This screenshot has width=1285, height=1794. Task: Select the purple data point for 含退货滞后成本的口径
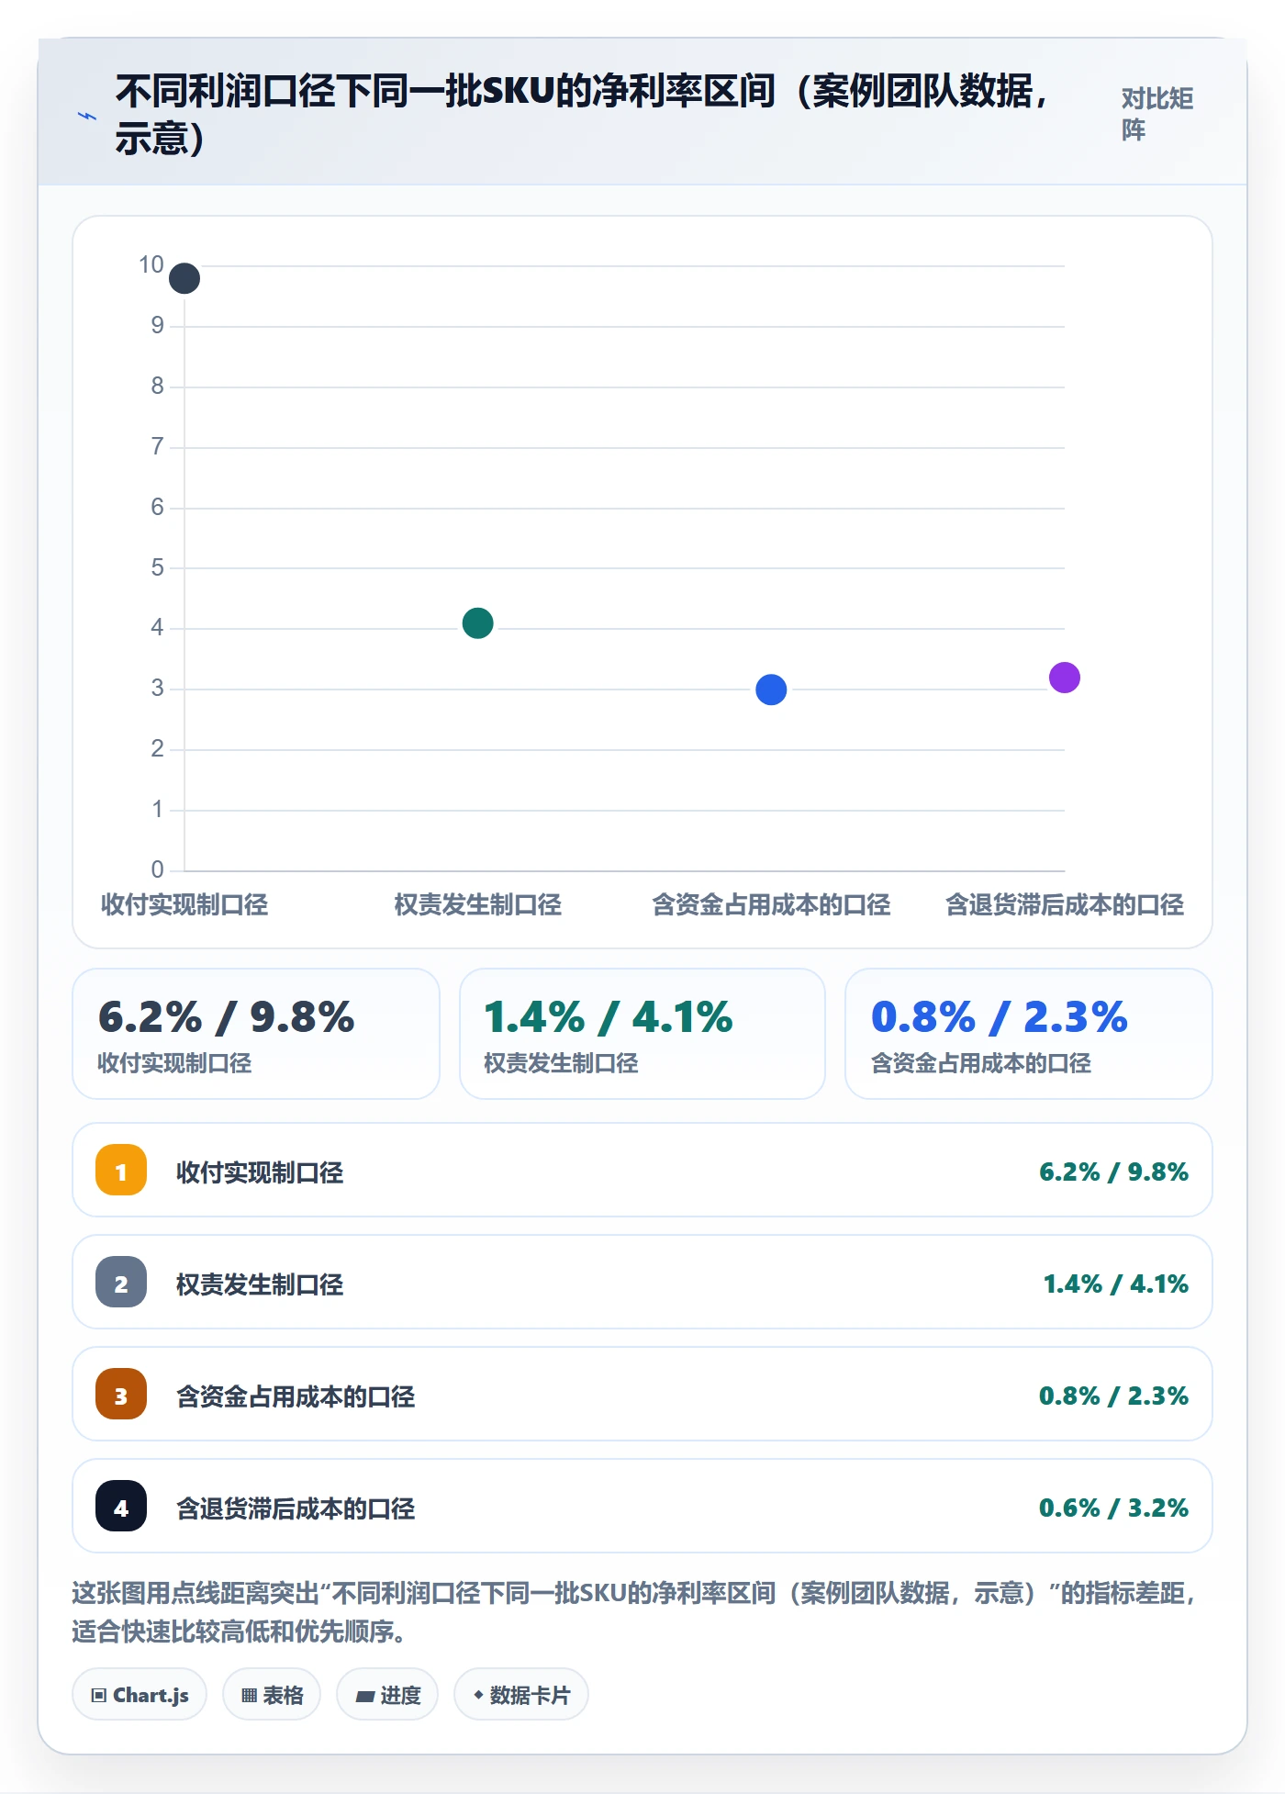click(x=1065, y=678)
